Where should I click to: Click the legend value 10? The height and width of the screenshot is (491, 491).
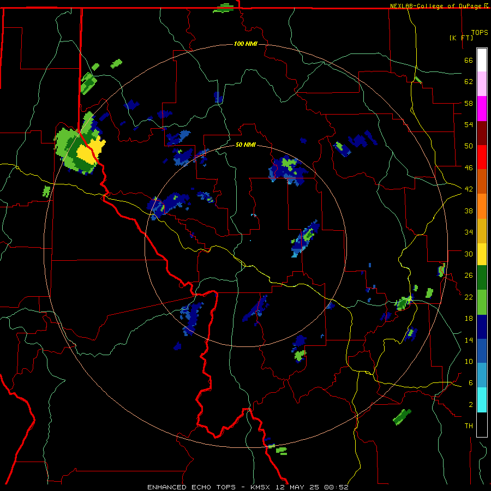pyautogui.click(x=469, y=361)
